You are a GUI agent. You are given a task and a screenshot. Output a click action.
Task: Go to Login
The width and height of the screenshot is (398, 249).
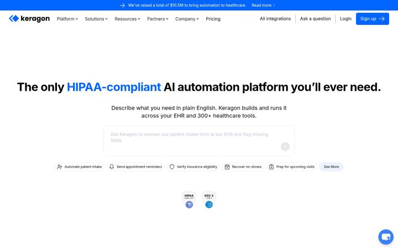pyautogui.click(x=345, y=19)
